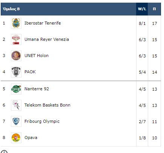Click the UNET Holon team name
The height and width of the screenshot is (153, 164).
(37, 56)
